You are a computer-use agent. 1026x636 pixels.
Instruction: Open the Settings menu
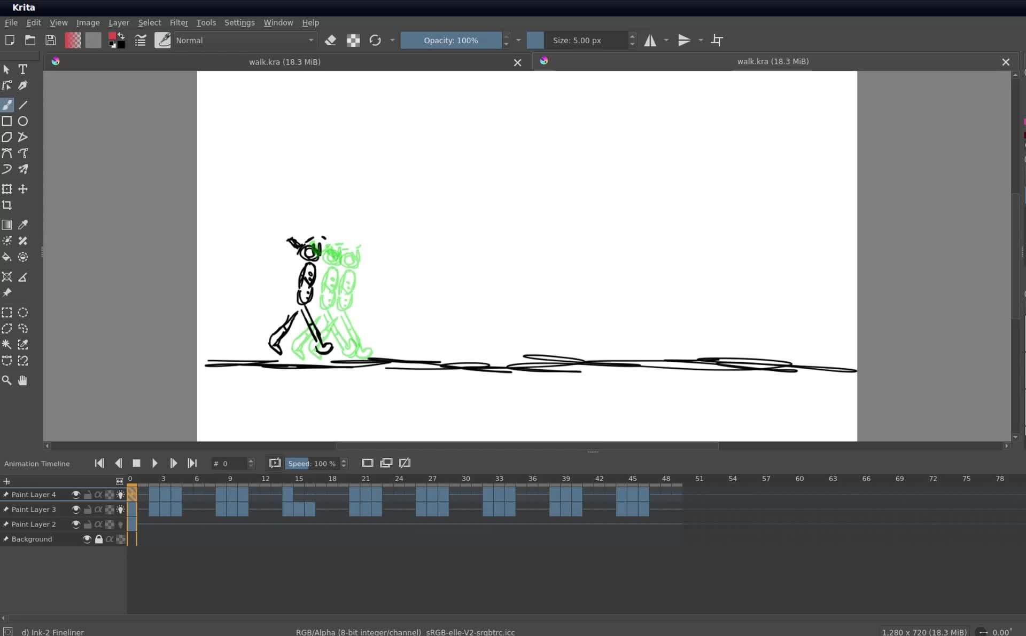(239, 22)
